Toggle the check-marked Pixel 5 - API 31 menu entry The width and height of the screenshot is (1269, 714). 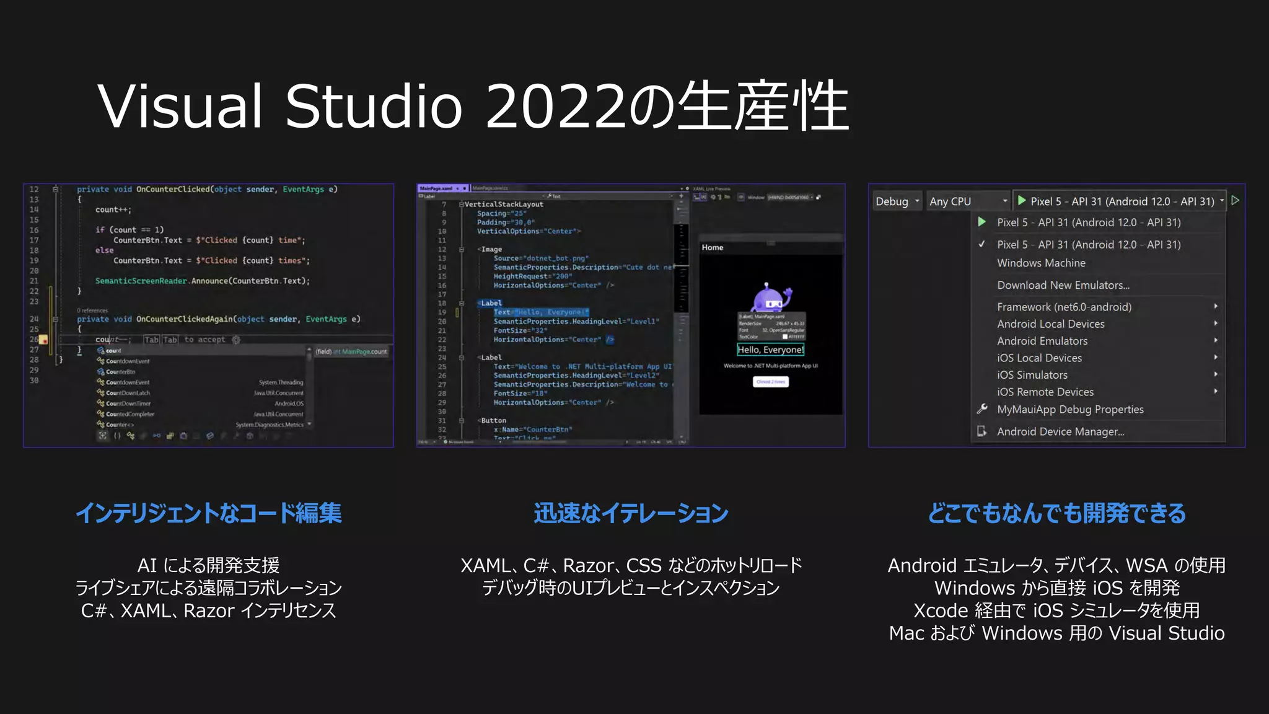coord(1098,244)
